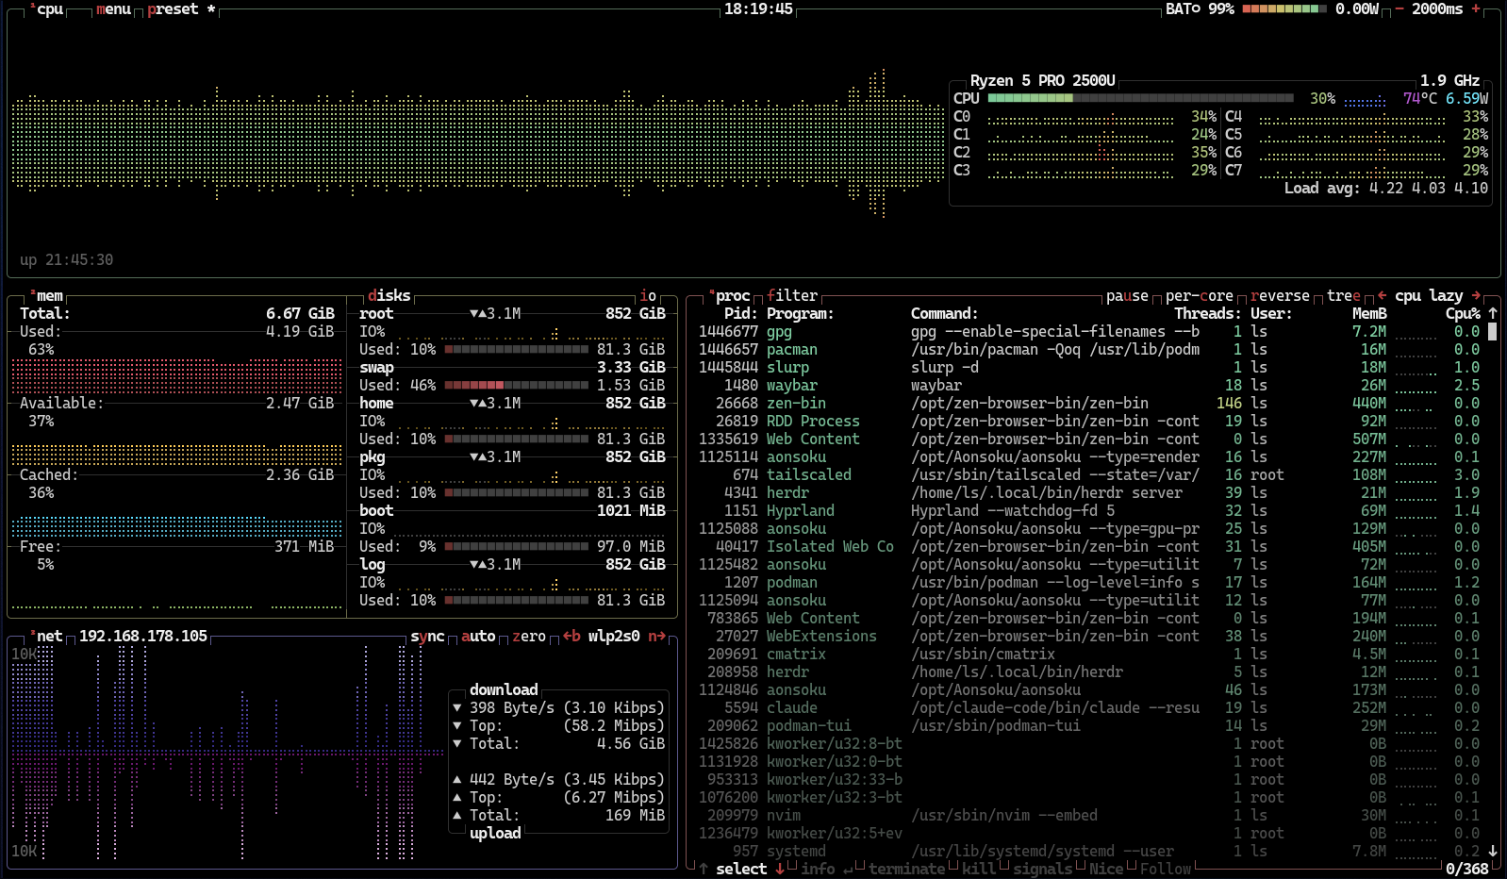Screen dimensions: 1507x879
Task: Select next sort column right arrow
Action: [1476, 295]
